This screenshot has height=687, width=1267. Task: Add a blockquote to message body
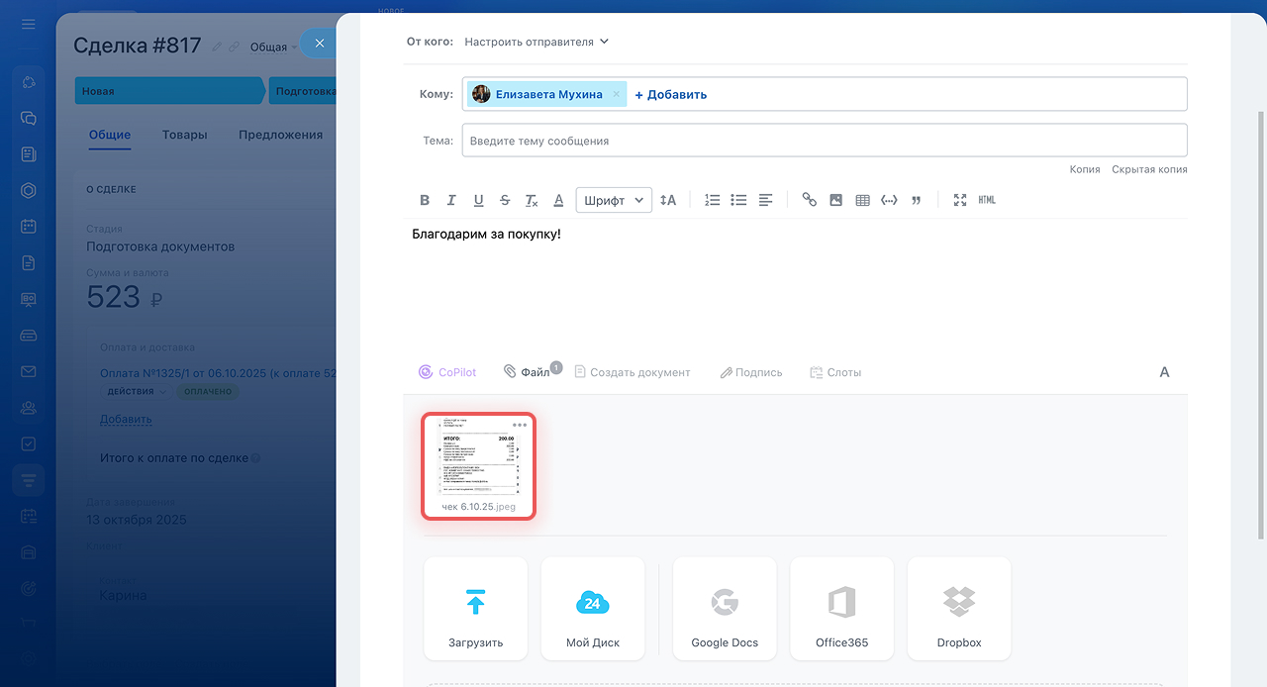(916, 200)
